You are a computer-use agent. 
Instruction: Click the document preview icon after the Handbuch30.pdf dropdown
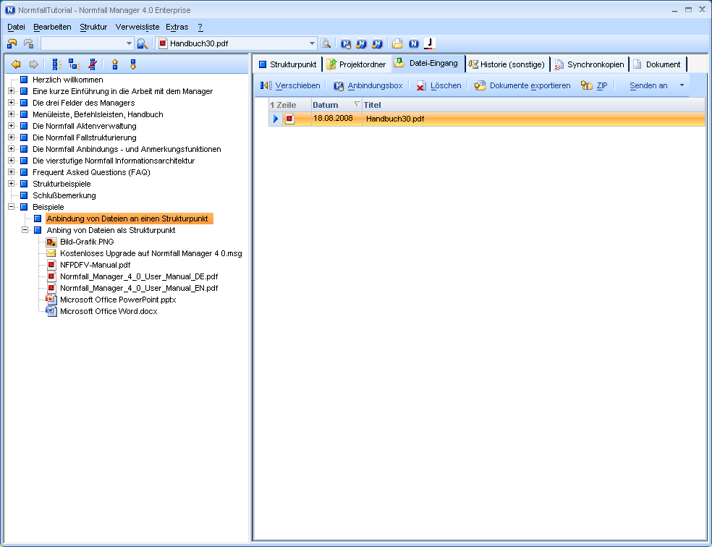[326, 43]
